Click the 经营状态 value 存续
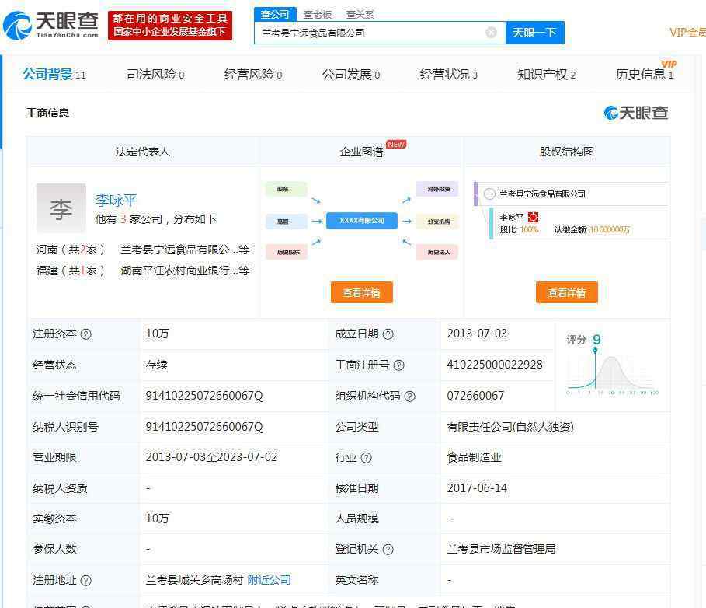Screen dimensions: 706x608 (x=156, y=365)
